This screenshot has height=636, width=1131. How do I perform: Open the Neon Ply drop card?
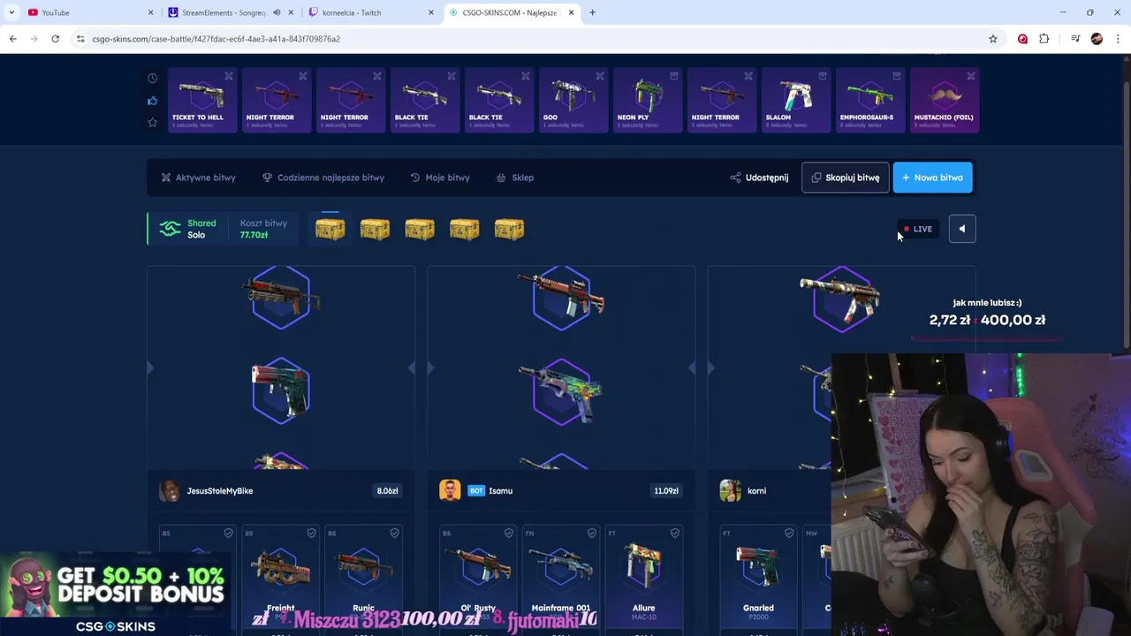[648, 101]
